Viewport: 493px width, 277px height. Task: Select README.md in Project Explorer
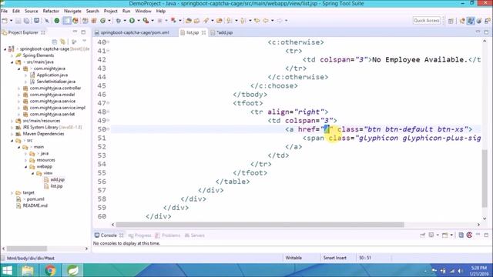[35, 205]
